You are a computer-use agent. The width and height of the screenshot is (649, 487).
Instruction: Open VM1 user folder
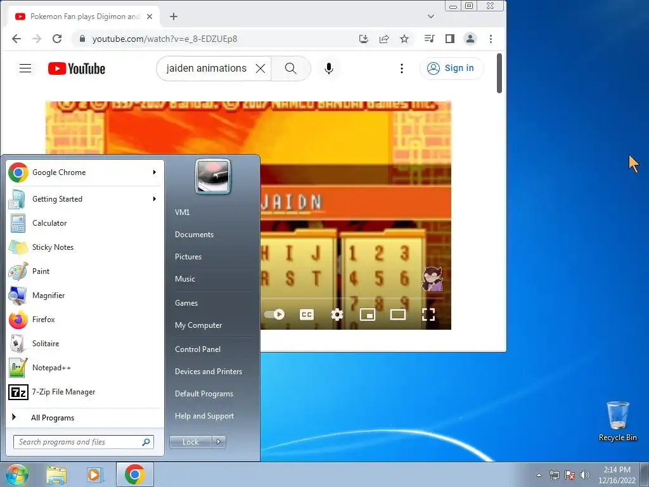coord(182,212)
